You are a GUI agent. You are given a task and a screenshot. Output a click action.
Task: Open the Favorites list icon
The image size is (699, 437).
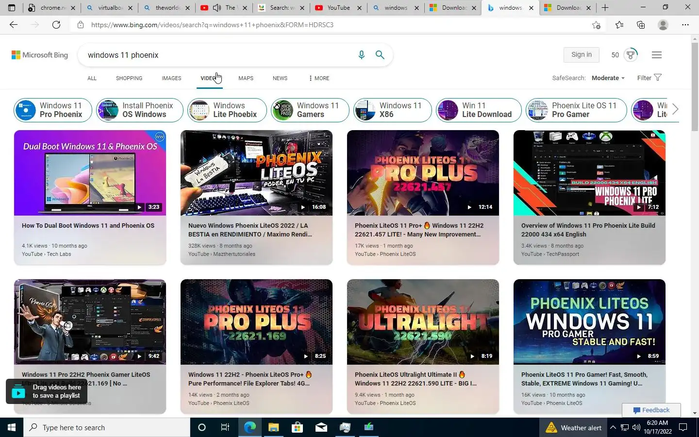(619, 25)
